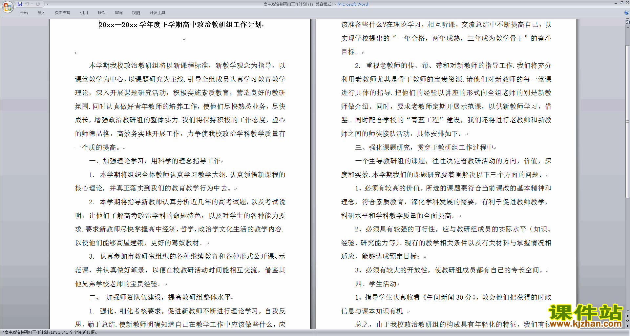Image resolution: width=630 pixels, height=336 pixels.
Task: Open the 开始 ribbon tab
Action: 24,12
